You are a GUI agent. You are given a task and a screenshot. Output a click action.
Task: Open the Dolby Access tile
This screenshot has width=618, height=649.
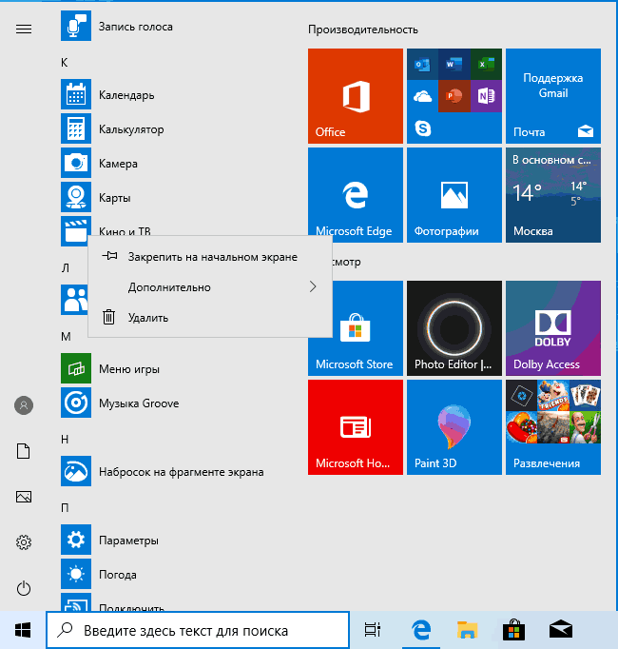[553, 328]
